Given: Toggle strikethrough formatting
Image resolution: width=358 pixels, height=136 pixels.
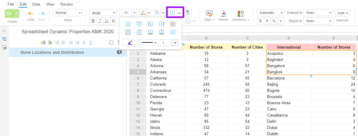Looking at the screenshot, I should tap(113, 21).
